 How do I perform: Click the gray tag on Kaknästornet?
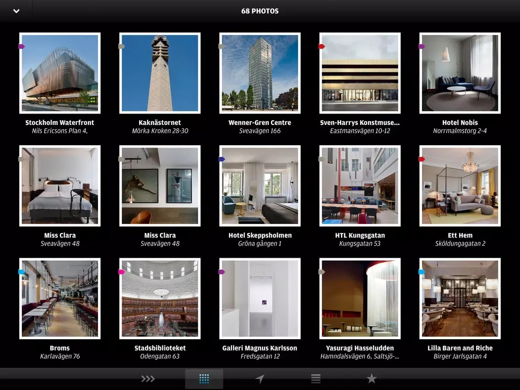click(122, 46)
